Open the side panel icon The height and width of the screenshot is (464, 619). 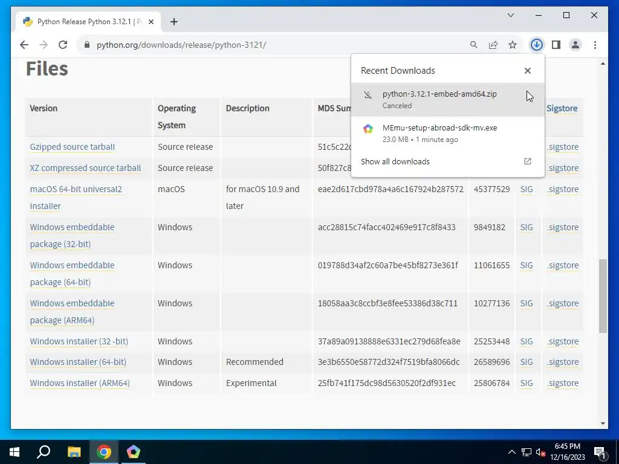[556, 45]
